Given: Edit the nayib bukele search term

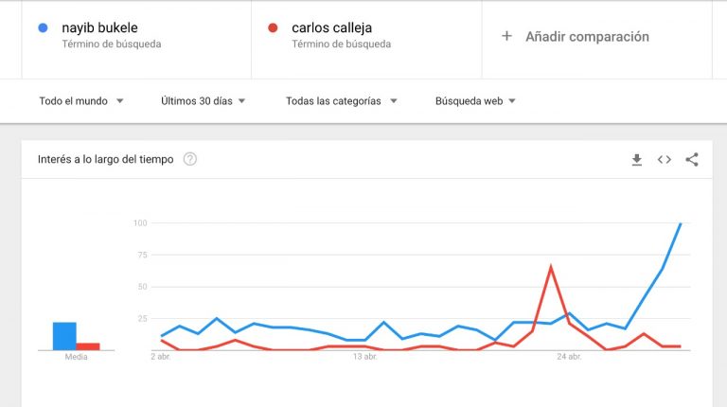Looking at the screenshot, I should click(x=99, y=27).
